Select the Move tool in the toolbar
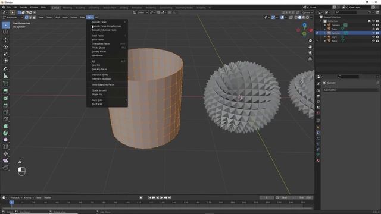 (5, 40)
